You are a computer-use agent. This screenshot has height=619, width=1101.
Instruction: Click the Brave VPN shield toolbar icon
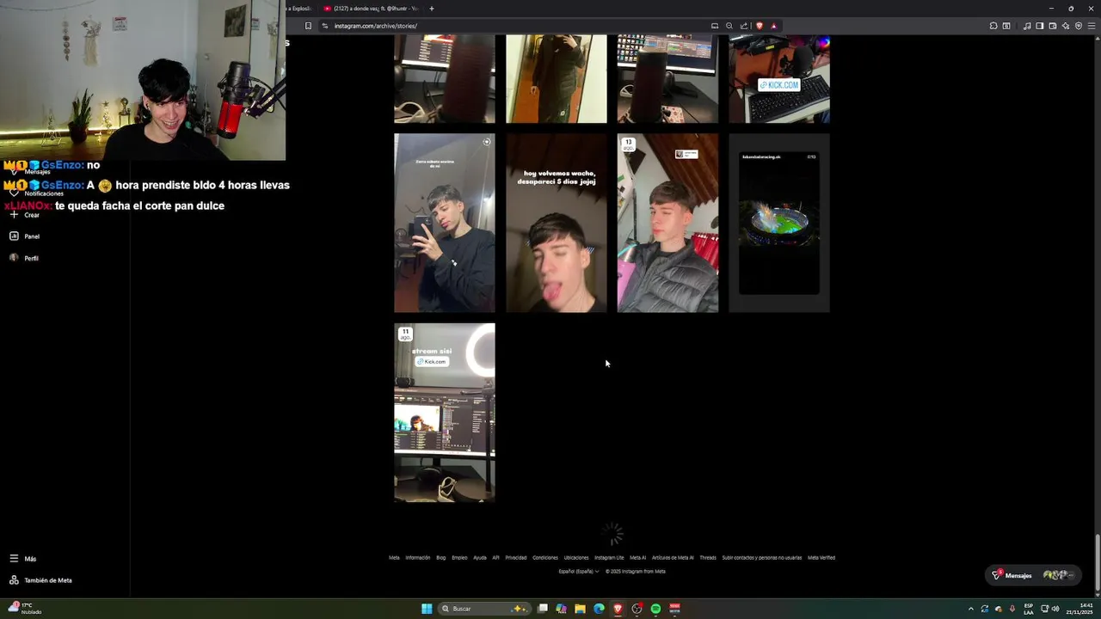tap(1079, 26)
